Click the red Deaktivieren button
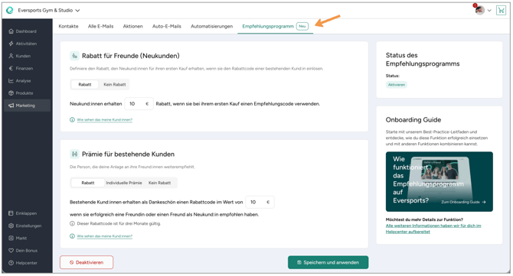 click(x=87, y=262)
